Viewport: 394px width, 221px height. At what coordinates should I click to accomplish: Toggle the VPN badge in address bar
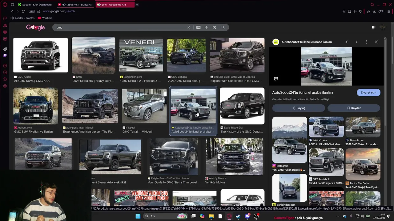tap(31, 11)
